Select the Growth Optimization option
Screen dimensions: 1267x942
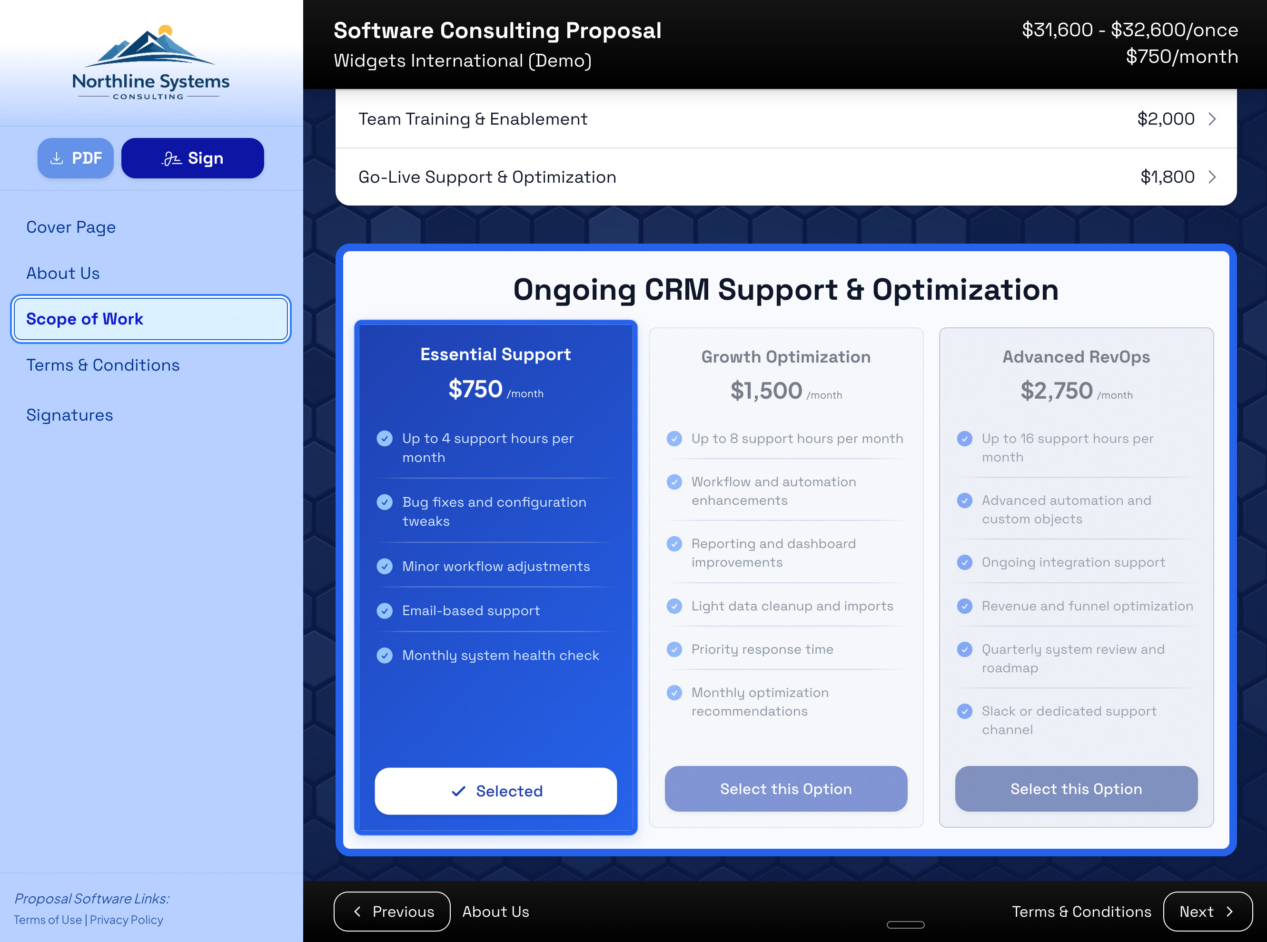point(785,789)
